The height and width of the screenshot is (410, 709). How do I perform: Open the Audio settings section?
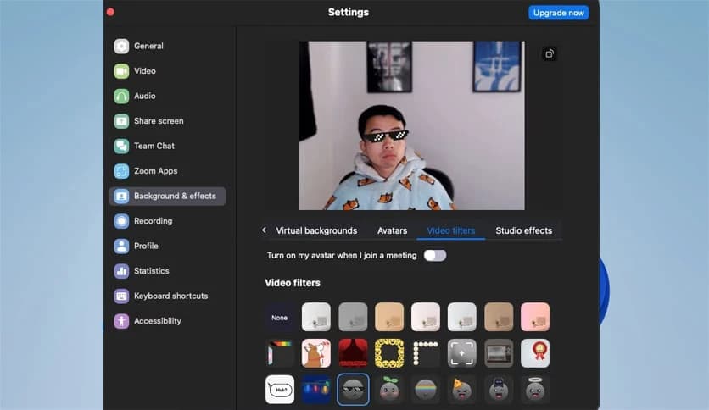167,96
